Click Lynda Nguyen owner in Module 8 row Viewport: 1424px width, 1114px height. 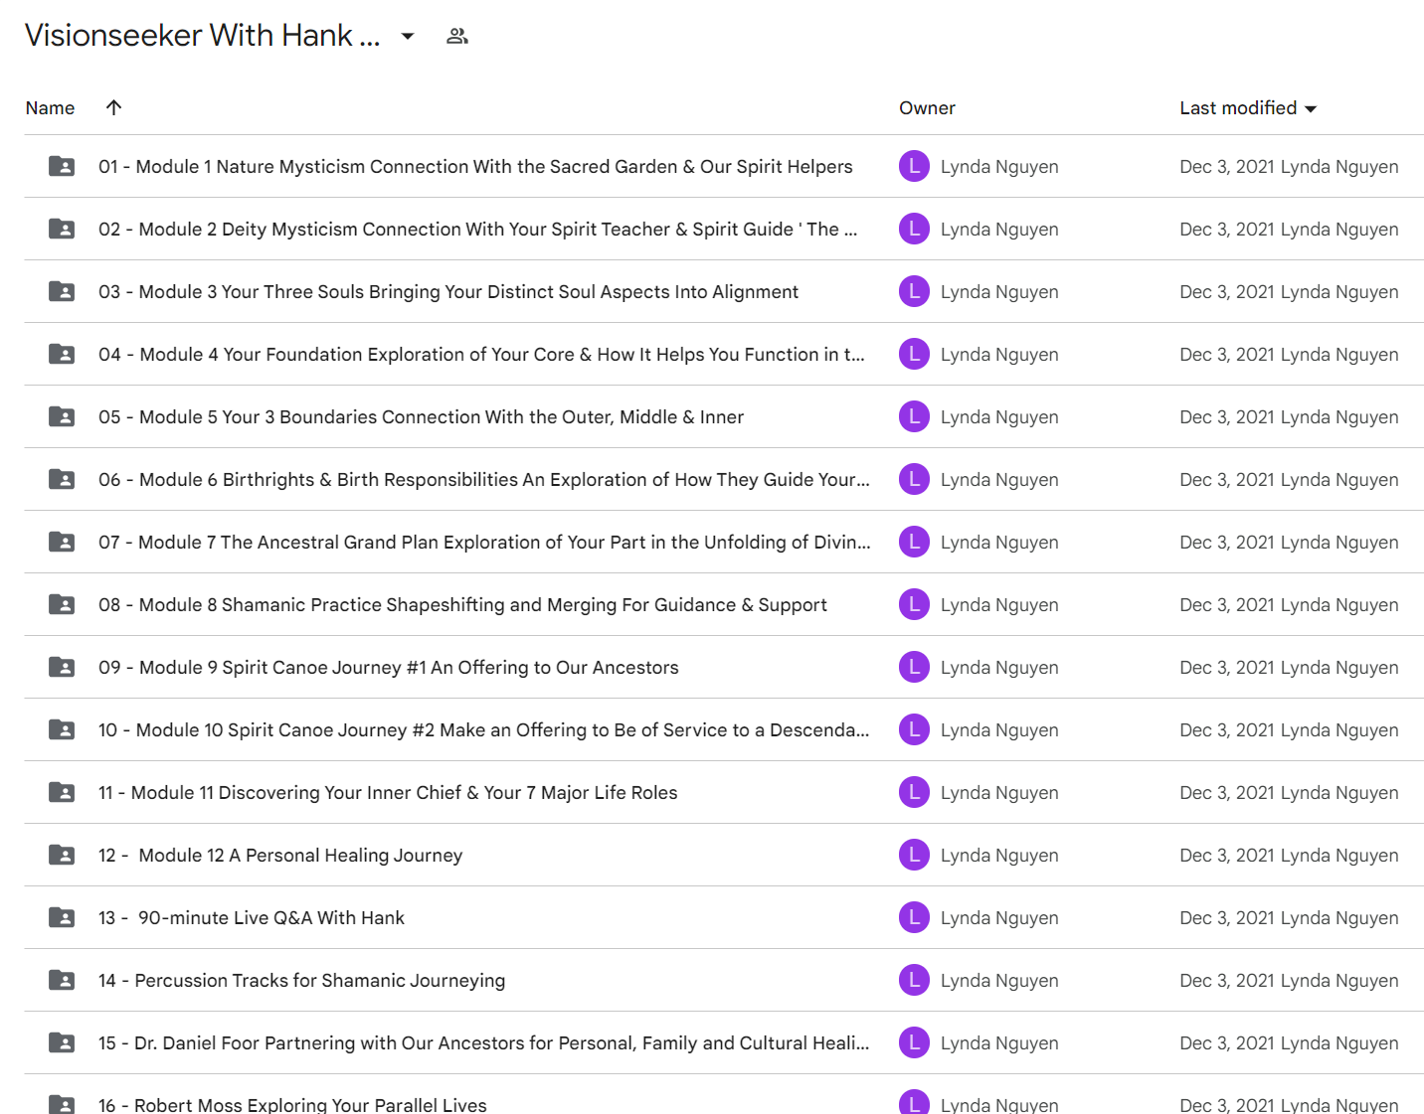coord(999,605)
